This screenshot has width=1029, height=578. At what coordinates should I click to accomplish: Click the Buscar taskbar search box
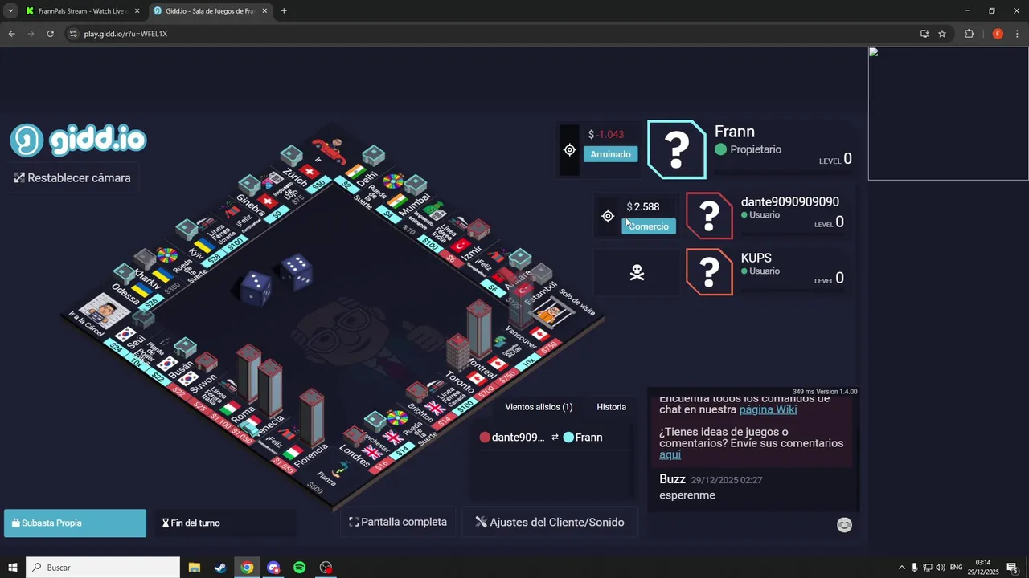point(103,568)
